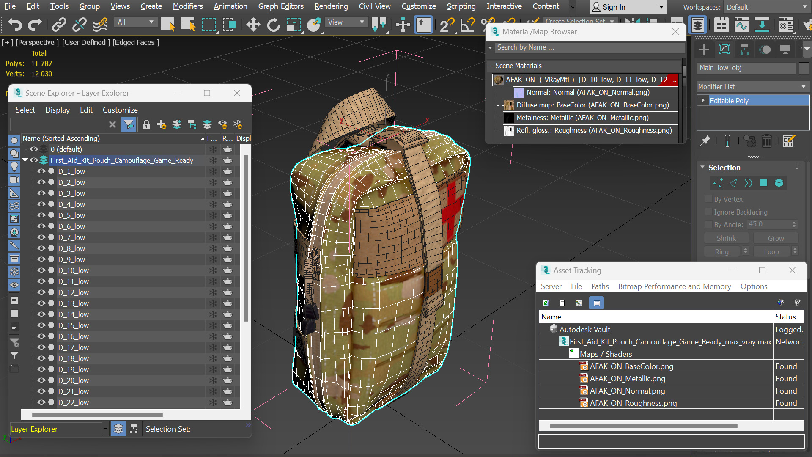
Task: Toggle visibility eye of D_10_low
Action: tap(41, 270)
